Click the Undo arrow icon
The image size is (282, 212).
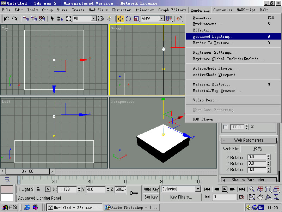(x=7, y=18)
